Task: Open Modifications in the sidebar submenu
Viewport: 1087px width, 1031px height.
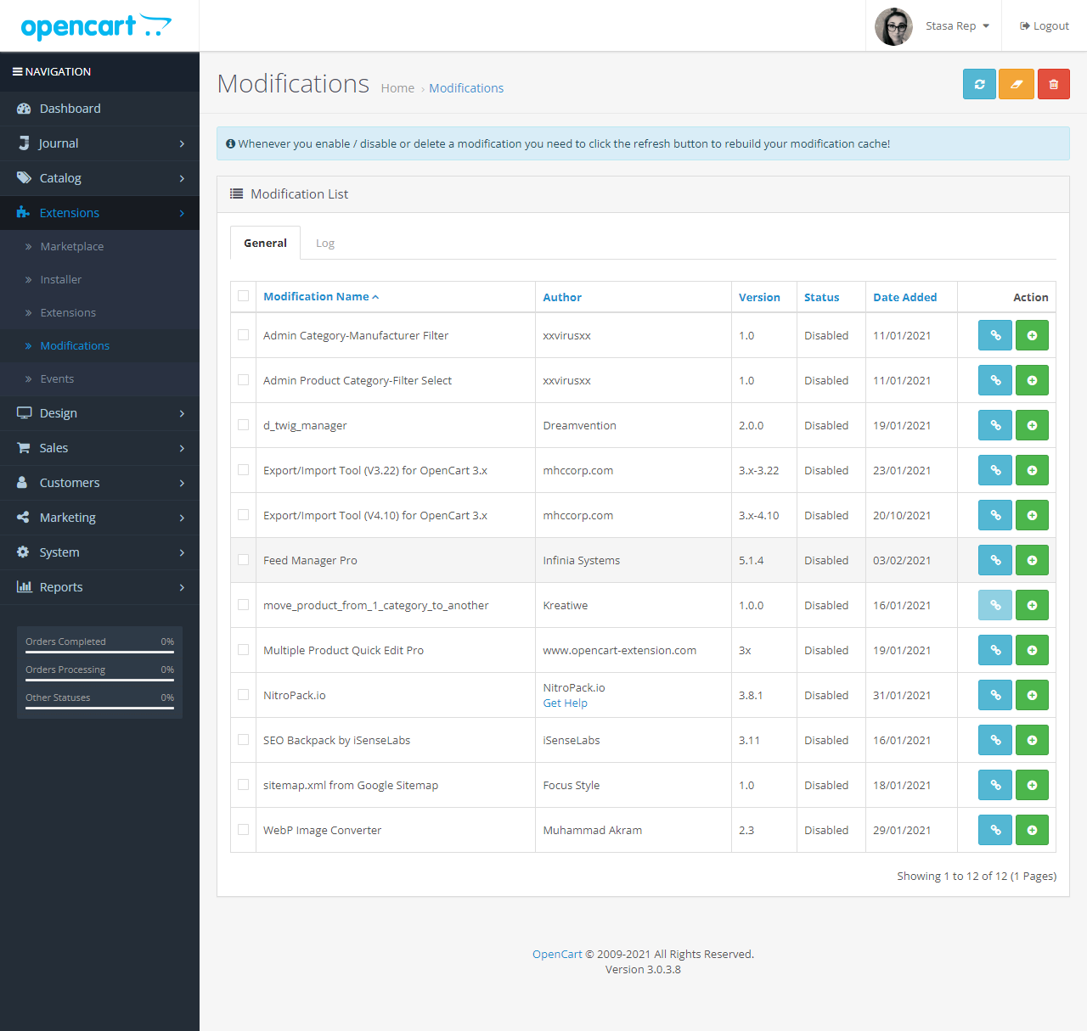Action: pyautogui.click(x=99, y=345)
